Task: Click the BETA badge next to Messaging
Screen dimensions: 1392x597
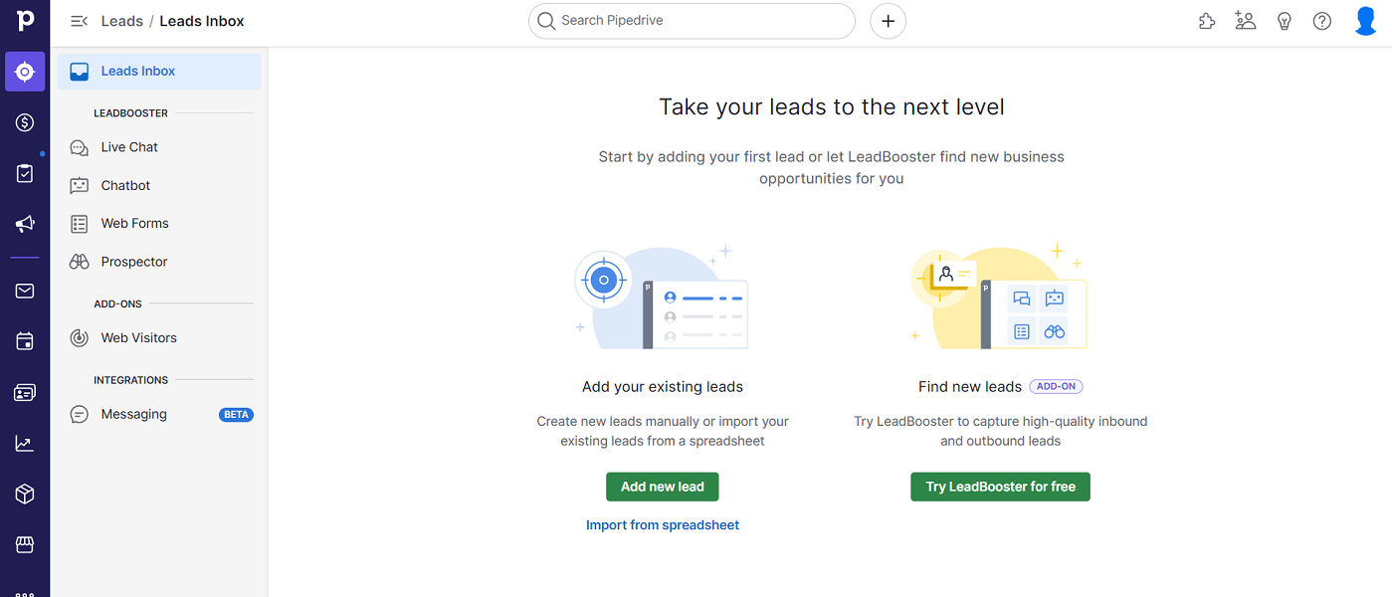Action: 236,415
